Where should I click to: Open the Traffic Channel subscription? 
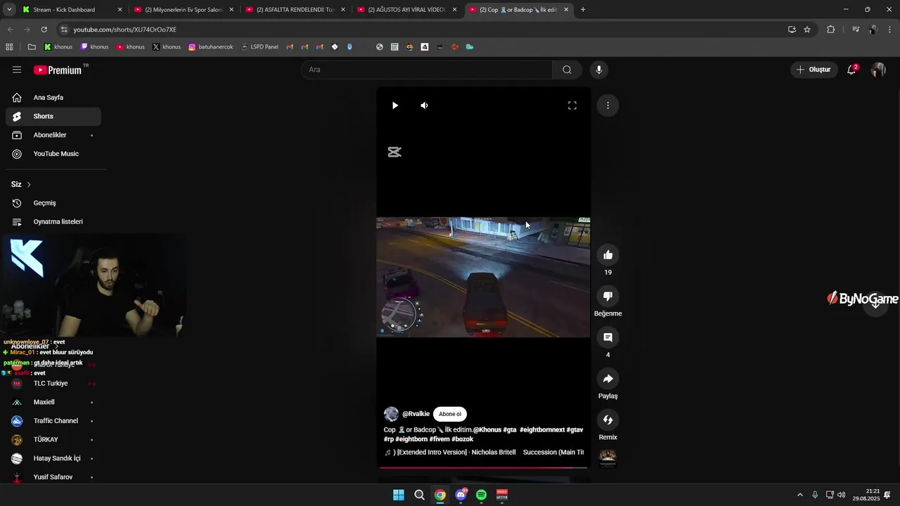53,421
